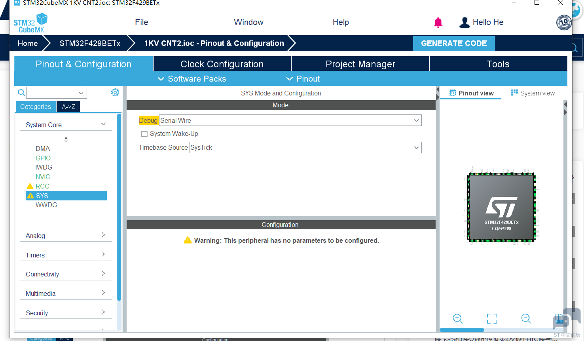Select the Pinout & Configuration tab
584x341 pixels.
83,64
